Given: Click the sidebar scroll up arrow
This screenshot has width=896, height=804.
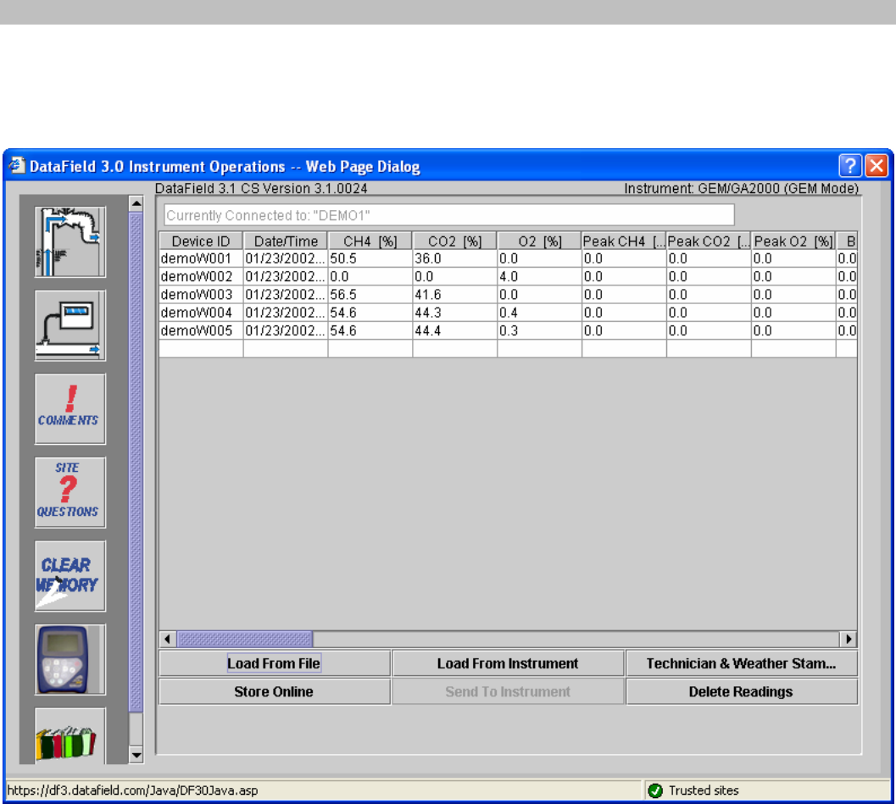Looking at the screenshot, I should coord(136,203).
